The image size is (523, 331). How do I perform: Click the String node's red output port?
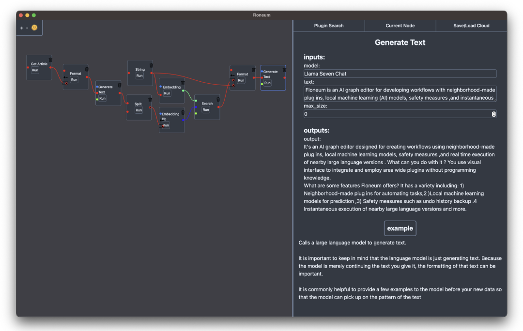point(152,73)
